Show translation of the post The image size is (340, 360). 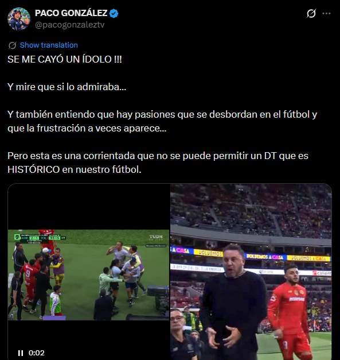tap(49, 45)
